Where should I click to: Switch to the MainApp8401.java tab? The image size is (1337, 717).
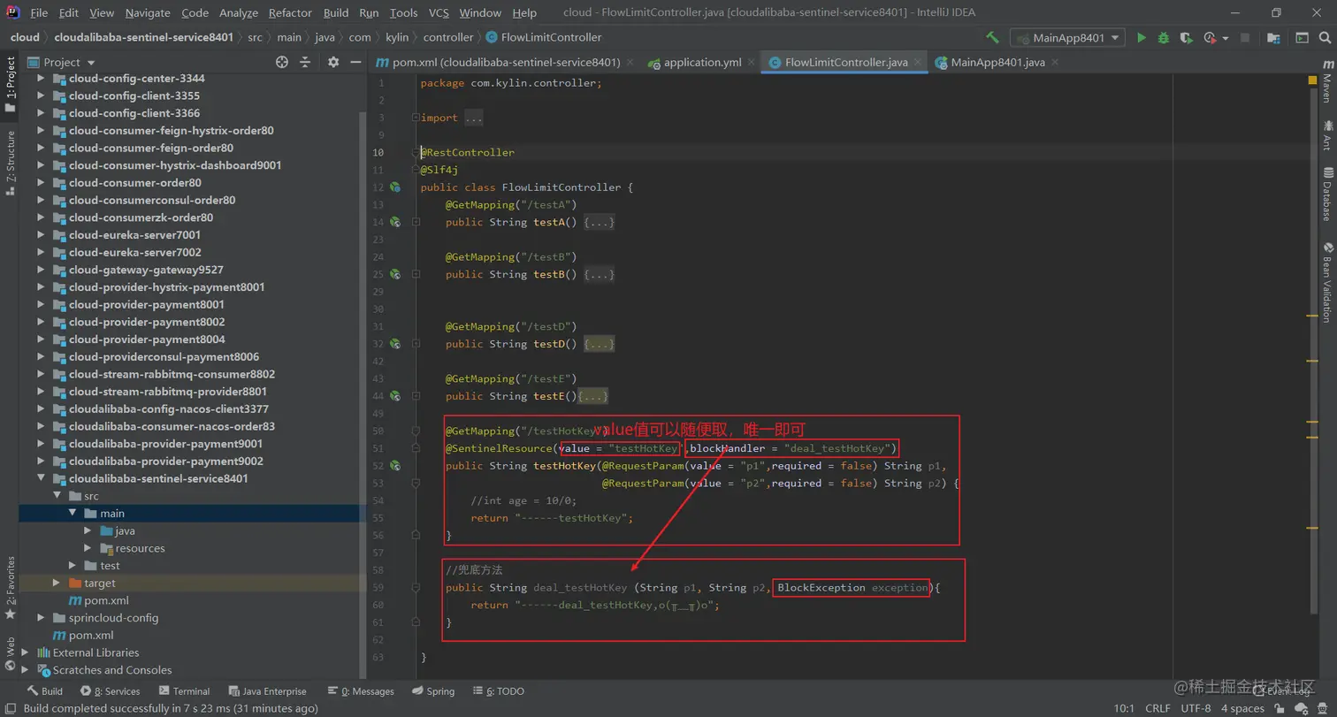[997, 62]
